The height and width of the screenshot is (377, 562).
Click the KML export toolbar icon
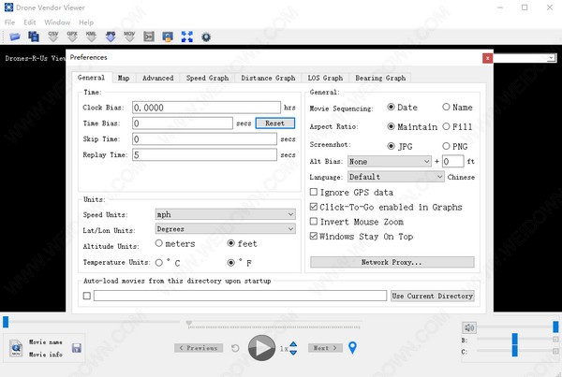tap(91, 36)
